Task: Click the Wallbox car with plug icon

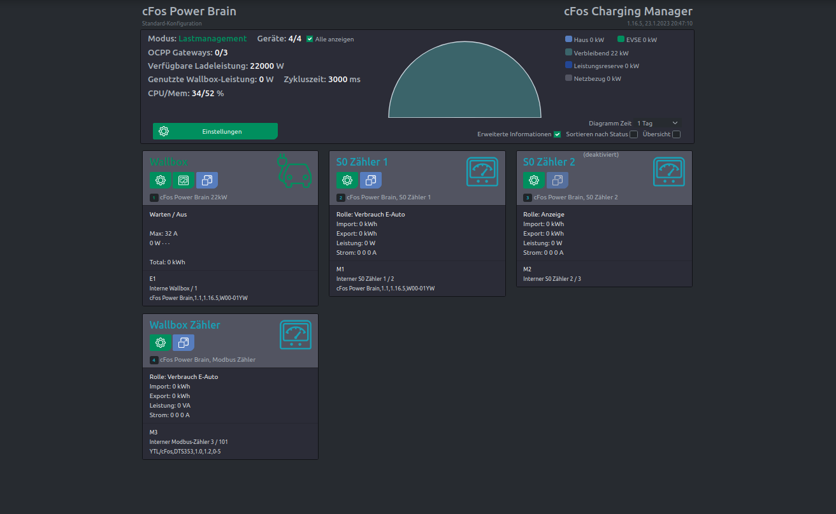Action: pos(295,171)
